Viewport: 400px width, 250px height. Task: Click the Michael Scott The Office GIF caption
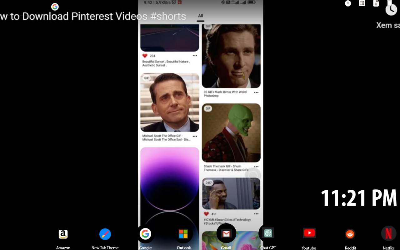click(166, 138)
